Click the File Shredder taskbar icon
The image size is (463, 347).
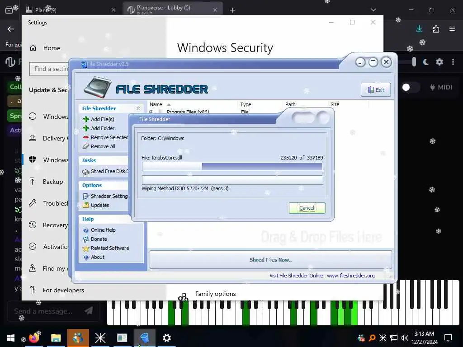point(145,338)
